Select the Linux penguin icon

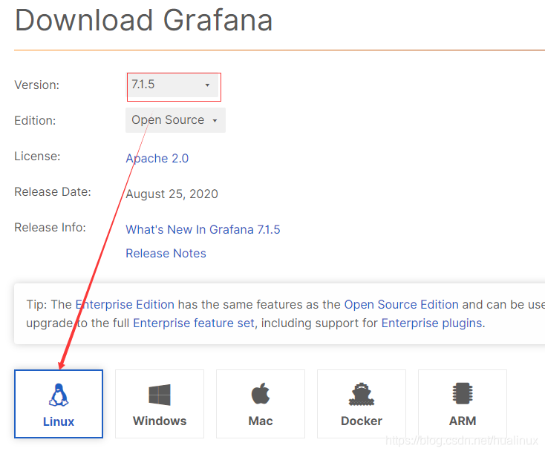pos(59,395)
